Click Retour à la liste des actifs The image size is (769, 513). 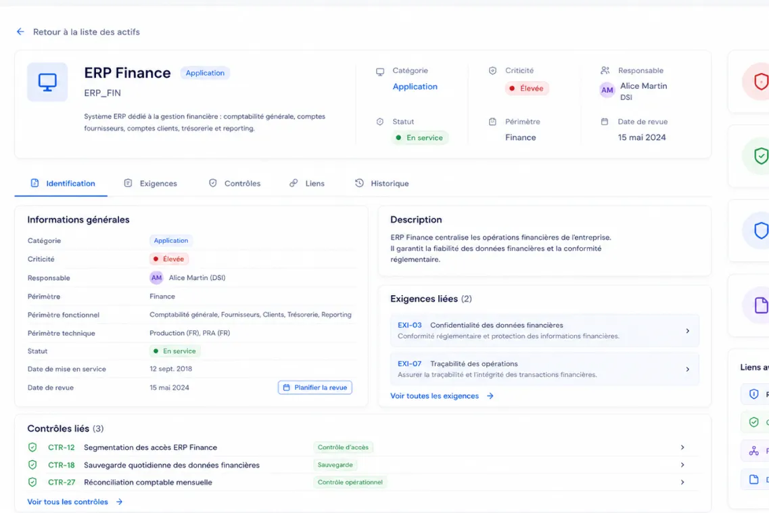click(x=87, y=32)
